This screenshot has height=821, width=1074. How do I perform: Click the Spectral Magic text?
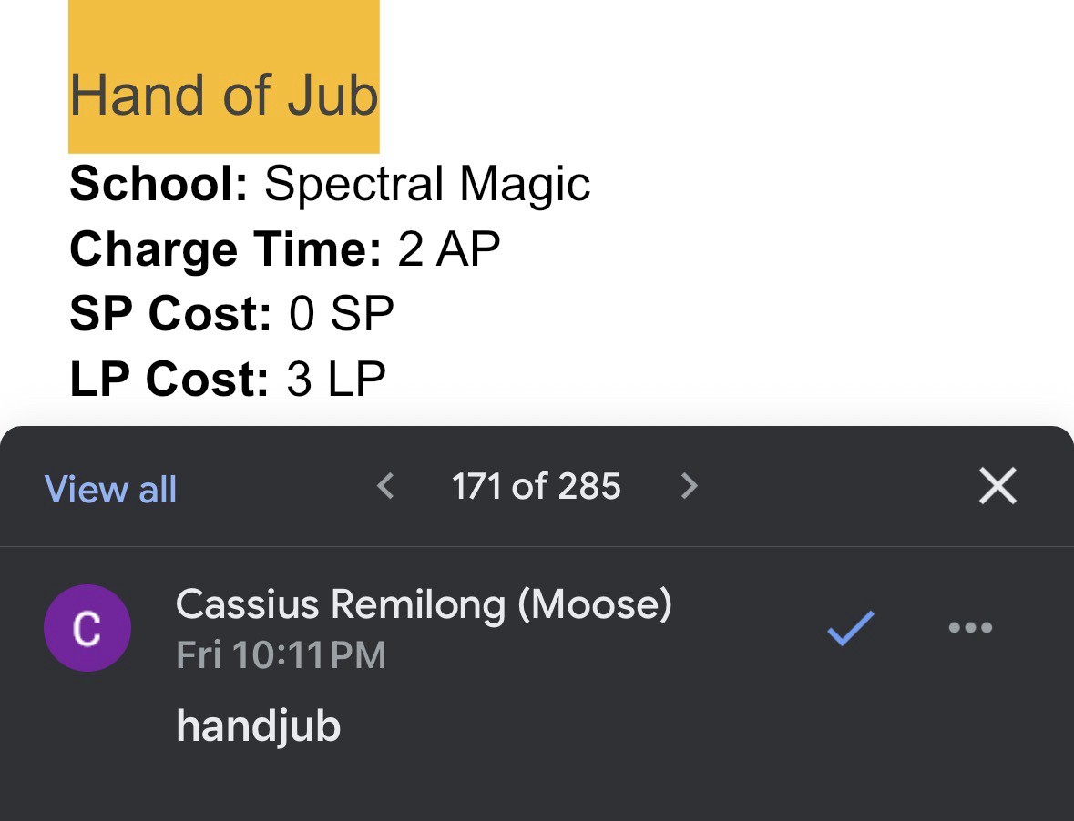pos(427,184)
